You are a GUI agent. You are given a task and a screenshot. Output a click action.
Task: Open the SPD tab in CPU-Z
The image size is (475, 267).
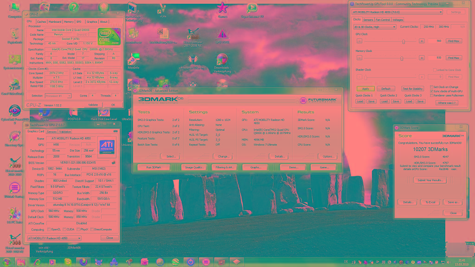(x=79, y=22)
